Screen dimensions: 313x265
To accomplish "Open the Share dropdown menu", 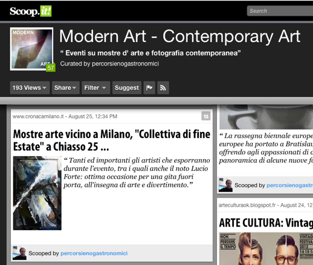I will [x=65, y=88].
